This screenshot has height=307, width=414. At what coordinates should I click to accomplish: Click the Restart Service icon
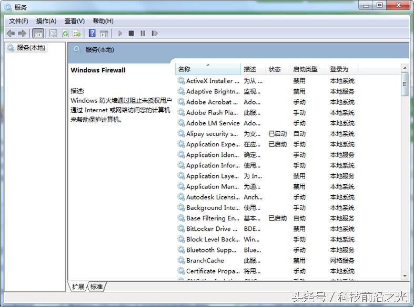[x=155, y=33]
